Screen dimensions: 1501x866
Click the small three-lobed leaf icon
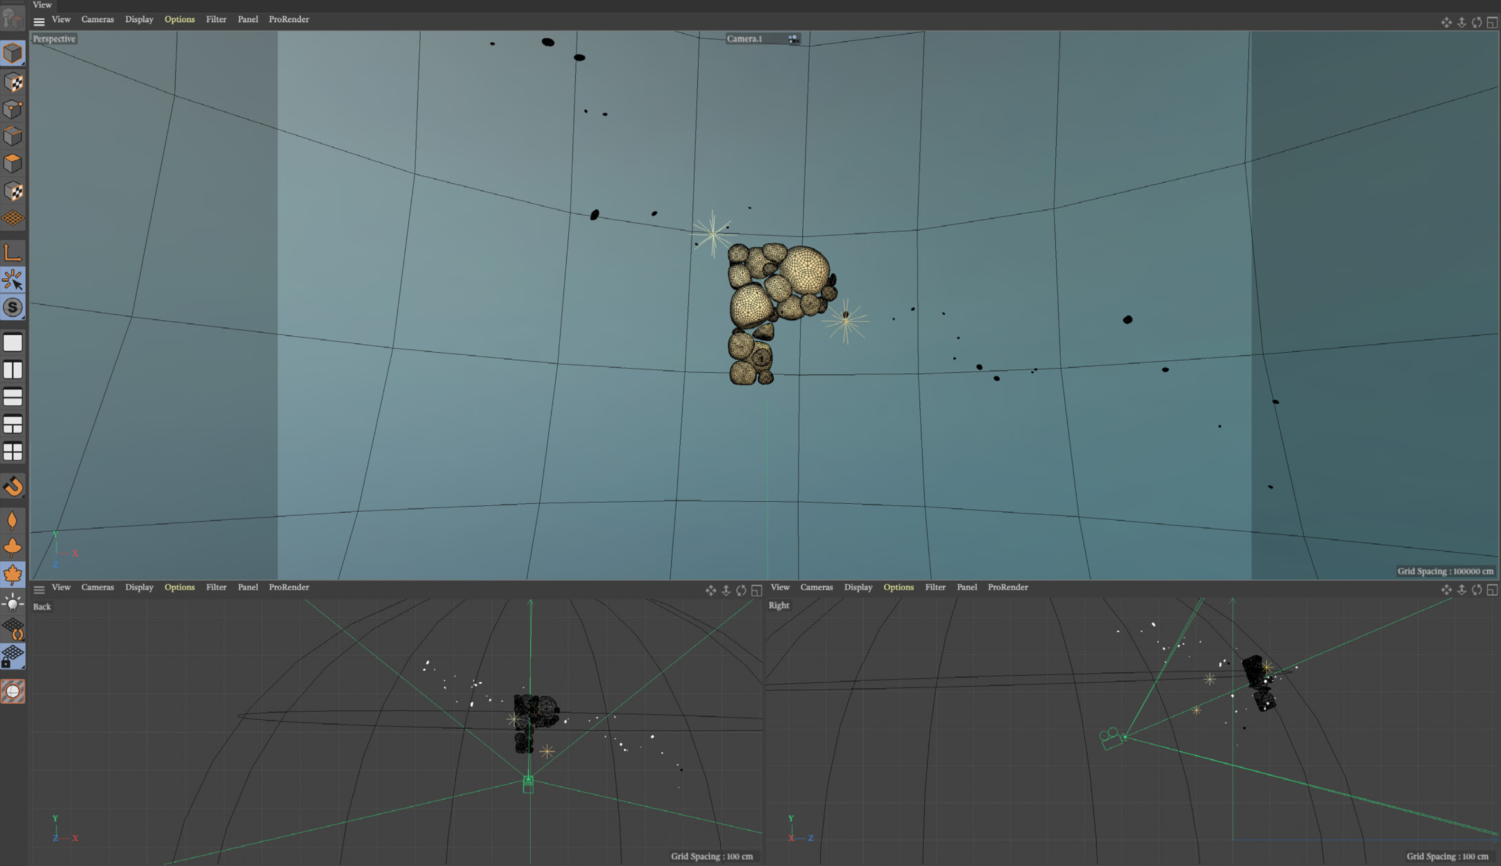[12, 547]
